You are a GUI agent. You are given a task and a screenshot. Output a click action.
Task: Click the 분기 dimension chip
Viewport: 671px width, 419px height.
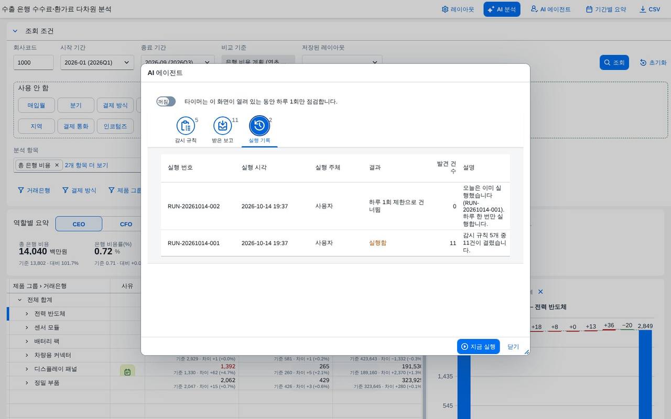pos(76,105)
